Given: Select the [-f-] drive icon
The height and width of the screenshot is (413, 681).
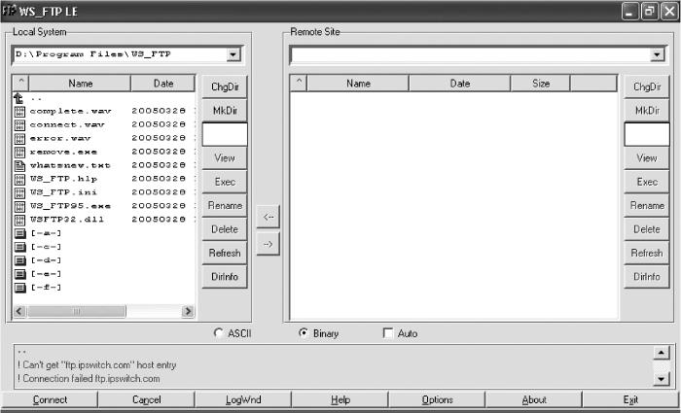Looking at the screenshot, I should point(19,288).
